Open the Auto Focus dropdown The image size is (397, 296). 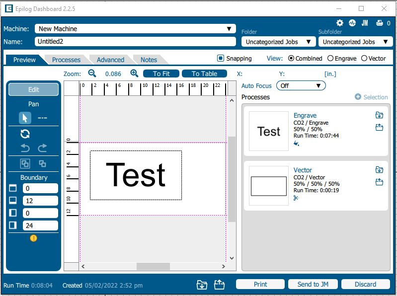(x=301, y=85)
